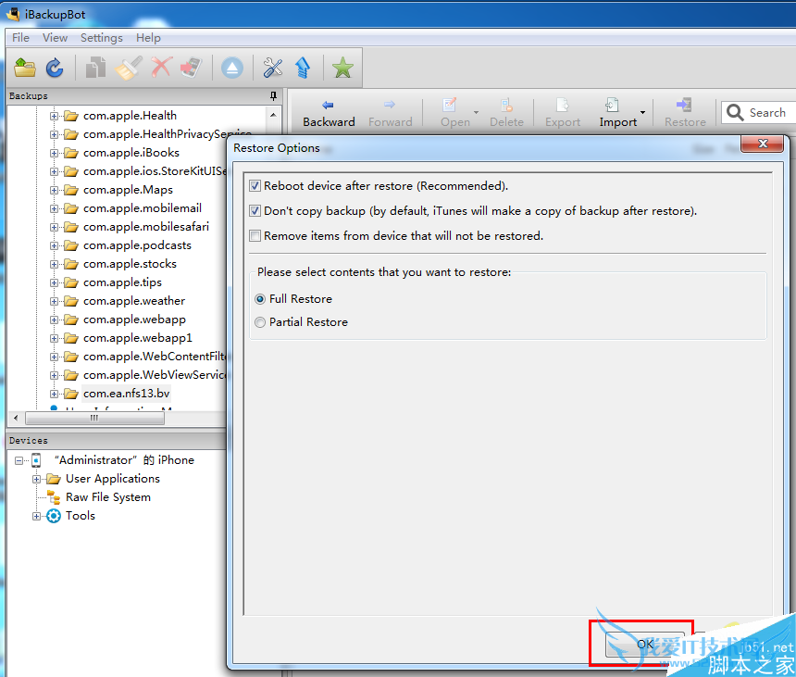Click the Backward navigation button
Image resolution: width=796 pixels, height=677 pixels.
pos(329,113)
